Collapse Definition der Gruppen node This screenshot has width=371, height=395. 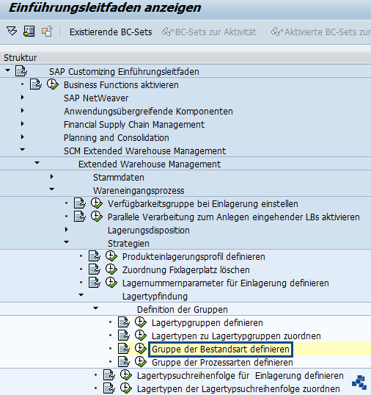(95, 308)
